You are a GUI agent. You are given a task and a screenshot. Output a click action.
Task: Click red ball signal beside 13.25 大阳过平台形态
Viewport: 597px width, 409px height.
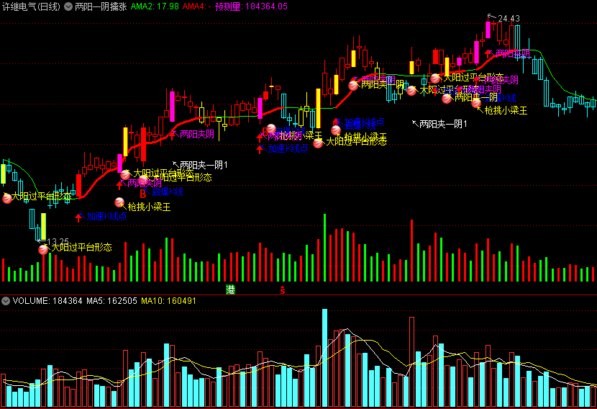[43, 250]
